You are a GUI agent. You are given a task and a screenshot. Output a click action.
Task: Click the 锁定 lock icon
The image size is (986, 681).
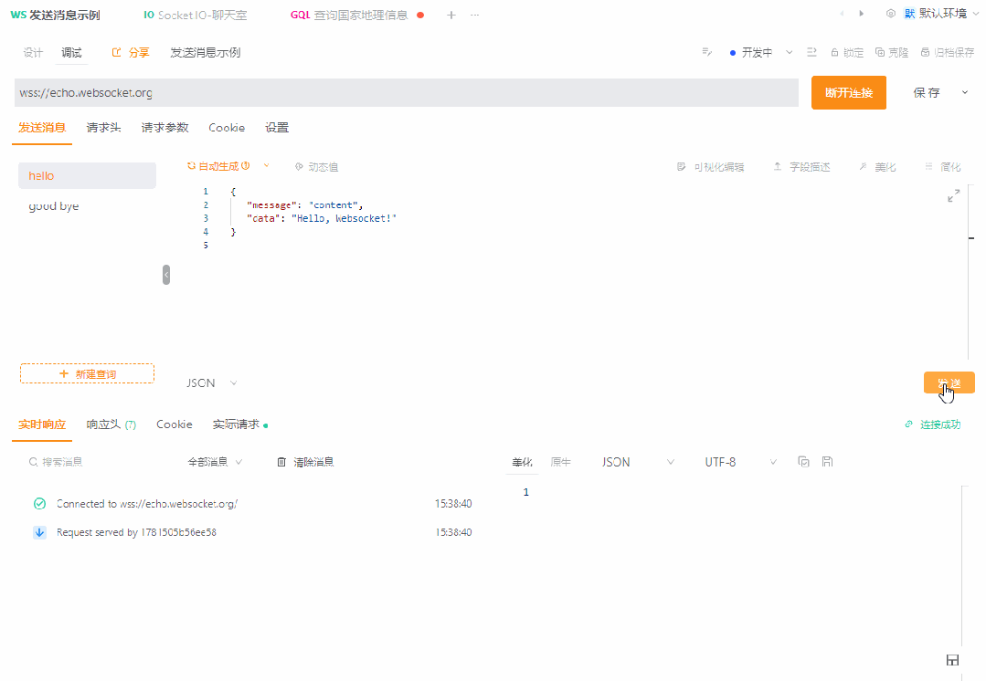click(843, 52)
